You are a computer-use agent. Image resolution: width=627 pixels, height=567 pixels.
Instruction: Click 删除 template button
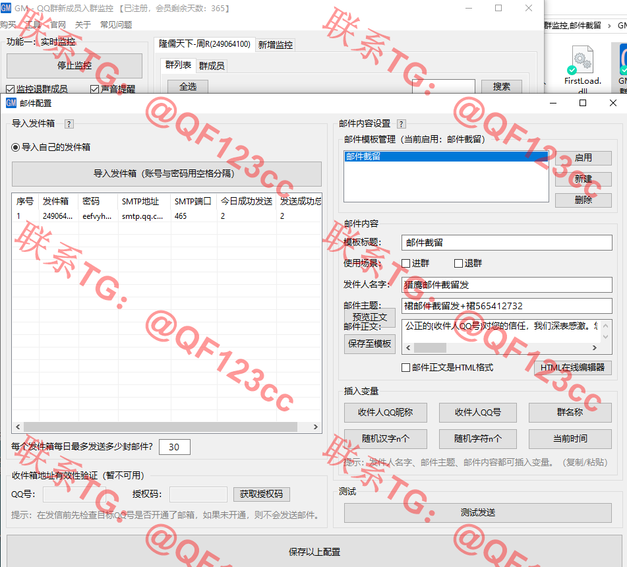click(x=583, y=200)
